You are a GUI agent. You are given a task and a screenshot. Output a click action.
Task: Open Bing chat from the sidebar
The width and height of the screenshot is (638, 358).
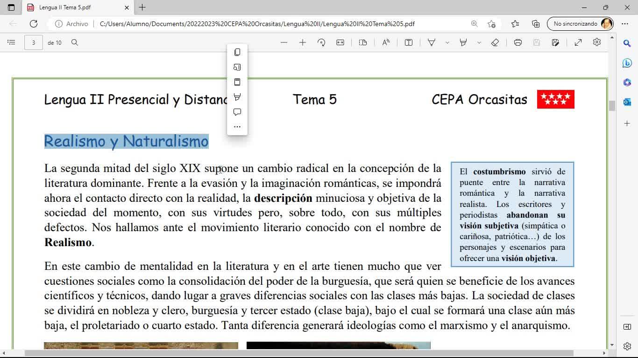point(627,63)
